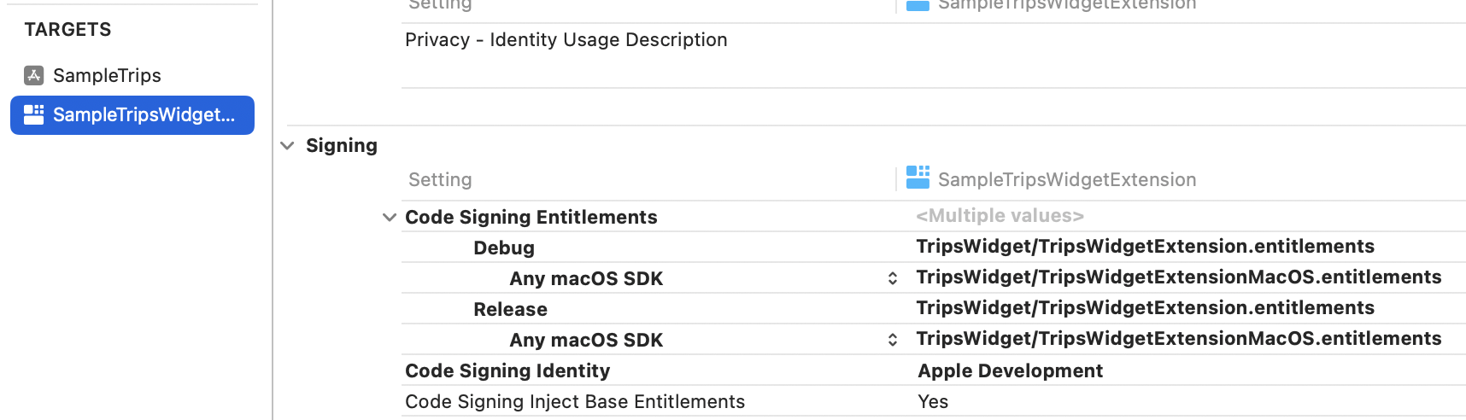Select the Code Signing Identity setting

(x=507, y=371)
